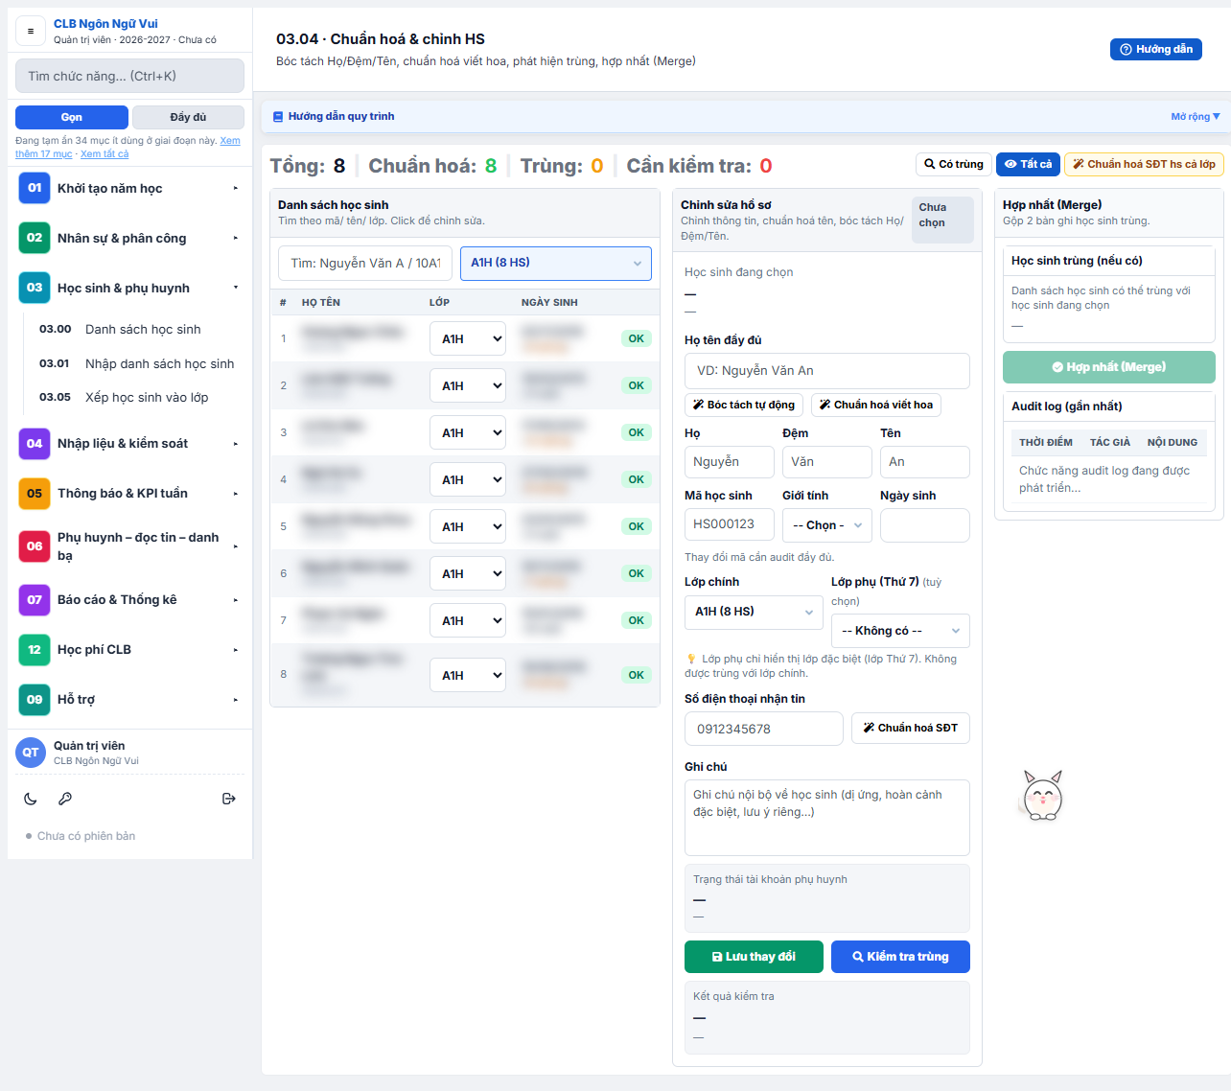Click Chuẩn hoá SĐT hs cả lớp

[x=1144, y=164]
